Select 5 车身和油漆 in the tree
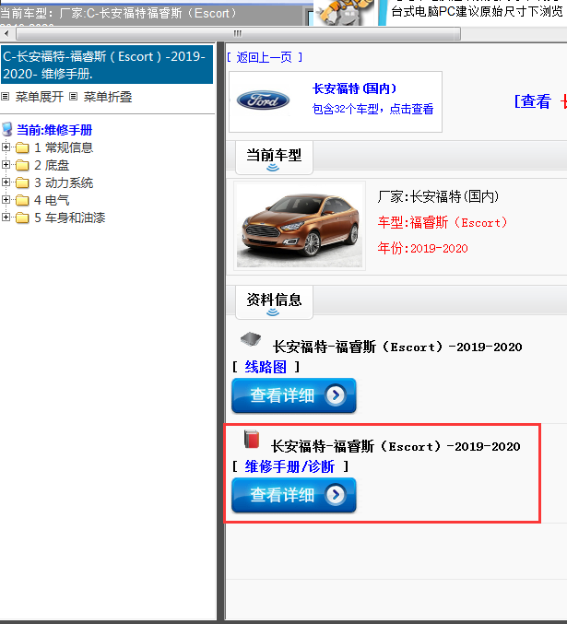This screenshot has height=624, width=567. pyautogui.click(x=70, y=218)
